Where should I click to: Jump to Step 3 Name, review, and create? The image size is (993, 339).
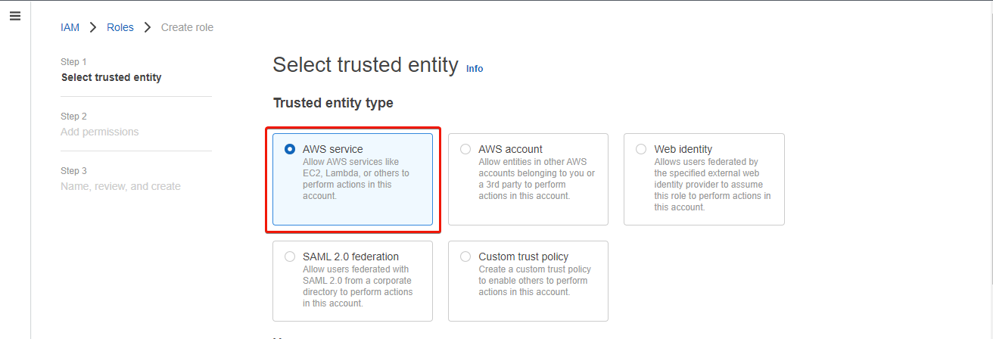[x=120, y=186]
